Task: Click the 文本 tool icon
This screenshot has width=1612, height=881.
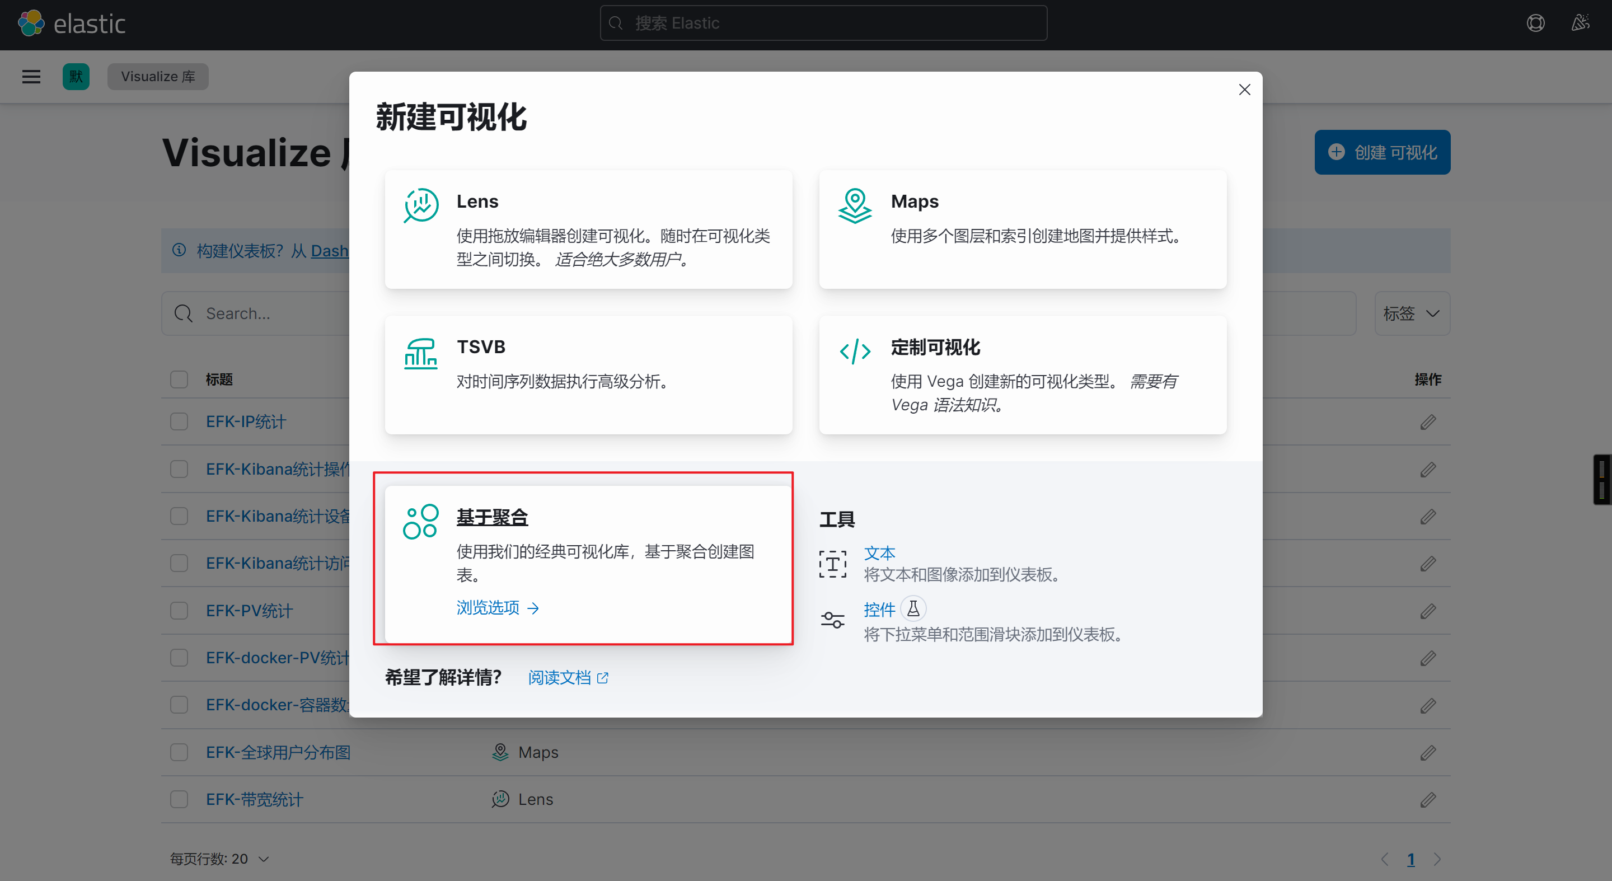Action: click(x=832, y=564)
